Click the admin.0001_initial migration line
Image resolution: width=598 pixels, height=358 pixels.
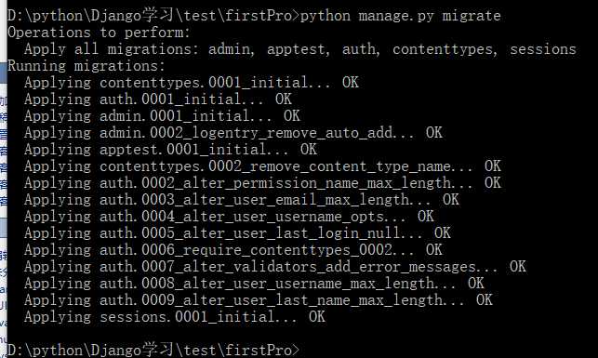coord(162,116)
